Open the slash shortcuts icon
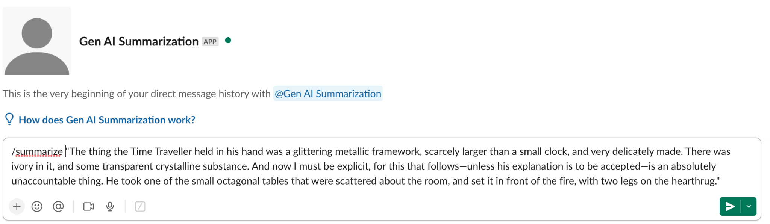 pyautogui.click(x=140, y=206)
